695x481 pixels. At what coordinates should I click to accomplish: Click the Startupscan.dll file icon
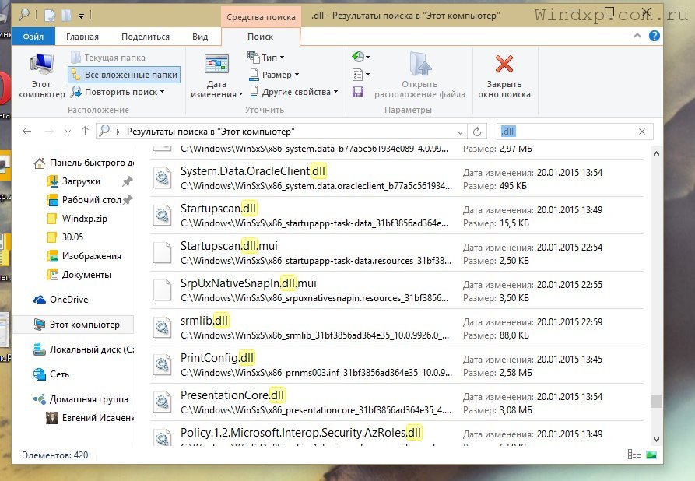(162, 216)
